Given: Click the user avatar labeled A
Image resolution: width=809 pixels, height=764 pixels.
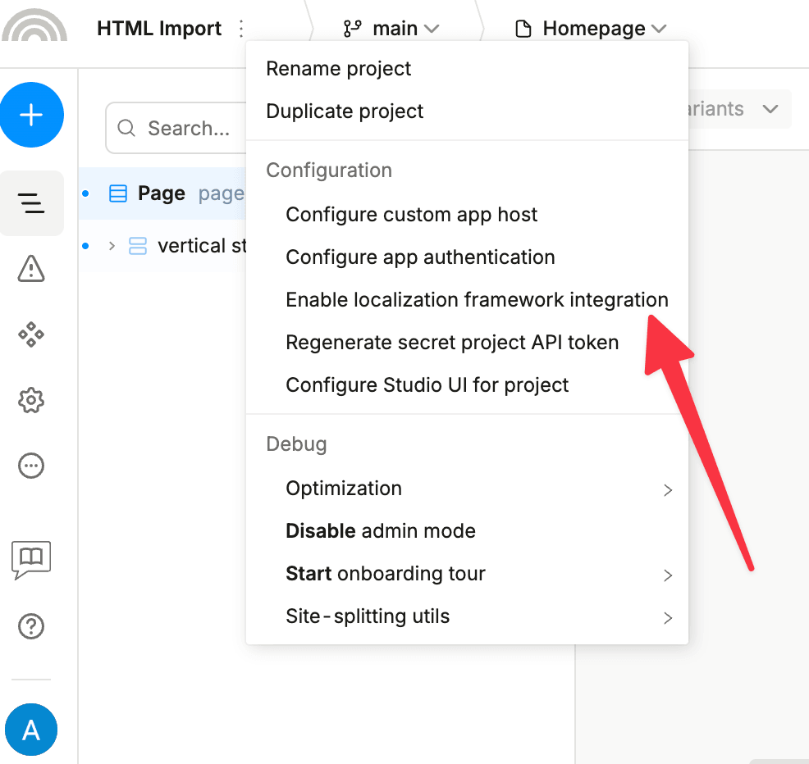Looking at the screenshot, I should click(x=31, y=730).
